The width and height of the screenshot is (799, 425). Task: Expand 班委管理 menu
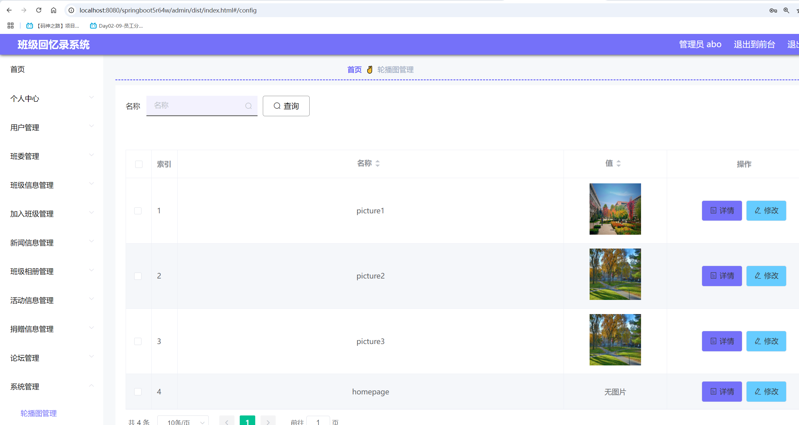click(x=51, y=156)
